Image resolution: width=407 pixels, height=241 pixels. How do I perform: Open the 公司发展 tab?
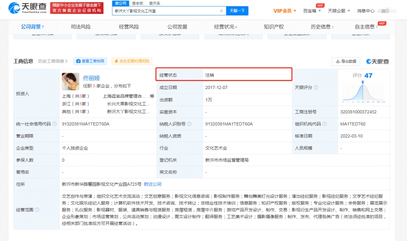click(177, 27)
